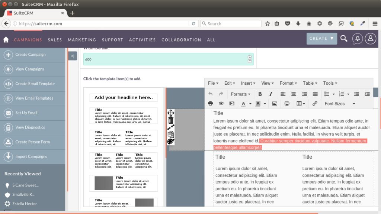This screenshot has height=214, width=381.
Task: Toggle preview with the eye icon
Action: click(221, 104)
